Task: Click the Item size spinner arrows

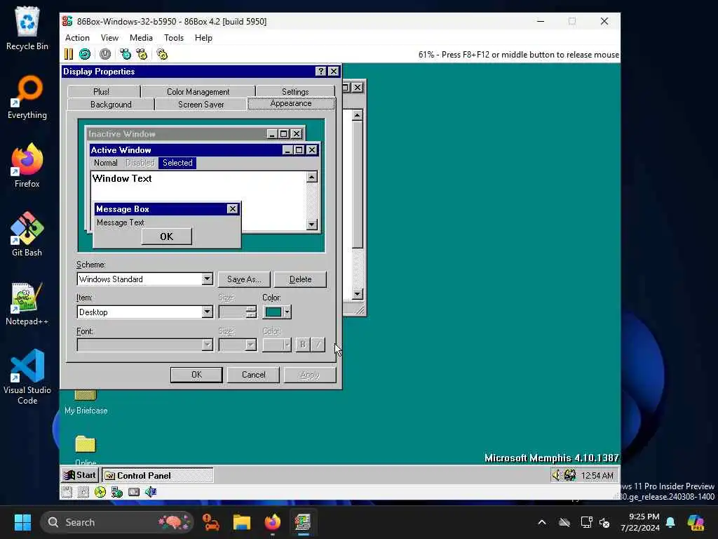Action: [251, 312]
